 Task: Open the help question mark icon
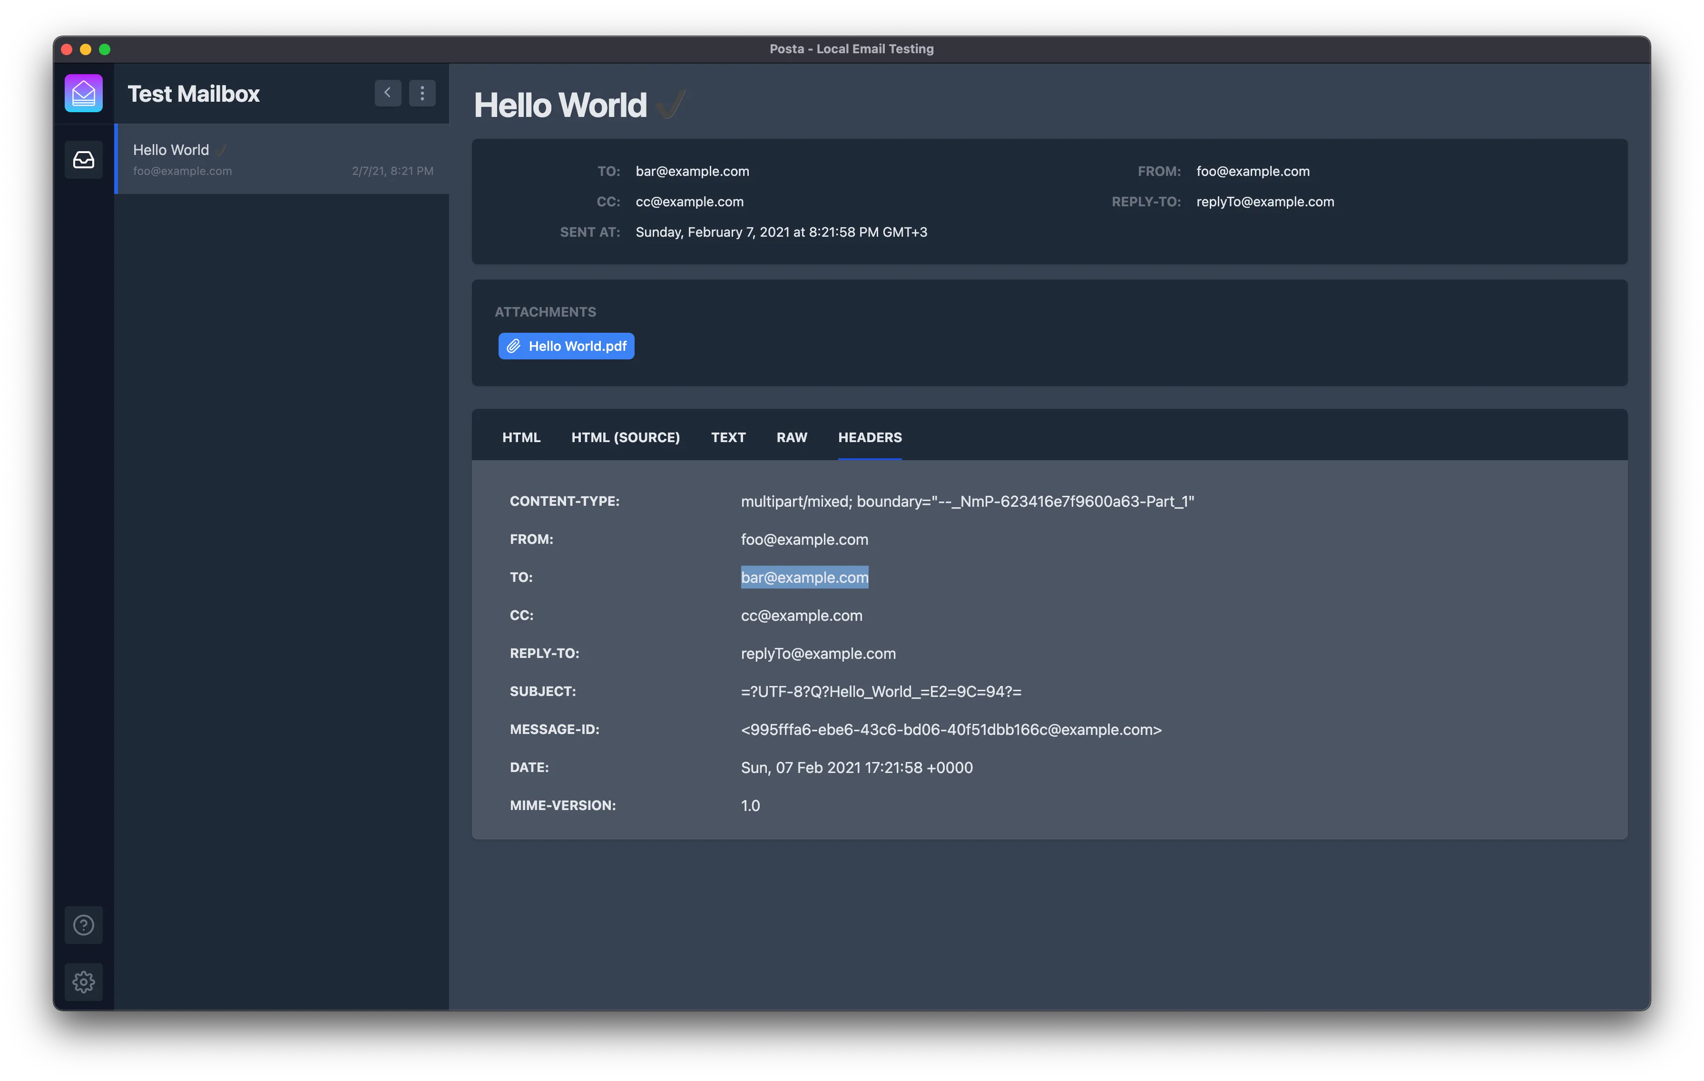[84, 925]
